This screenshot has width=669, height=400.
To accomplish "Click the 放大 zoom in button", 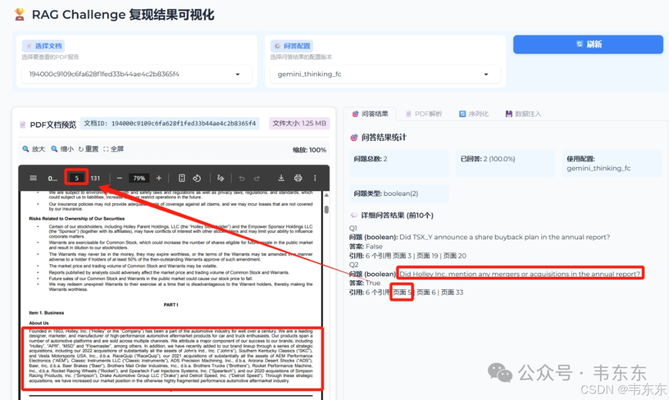I will pos(33,149).
